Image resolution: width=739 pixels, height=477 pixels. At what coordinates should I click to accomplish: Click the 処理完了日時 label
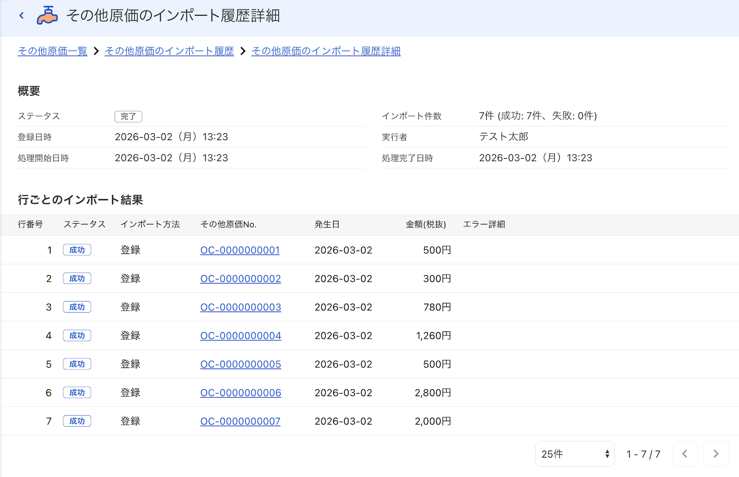pyautogui.click(x=407, y=158)
